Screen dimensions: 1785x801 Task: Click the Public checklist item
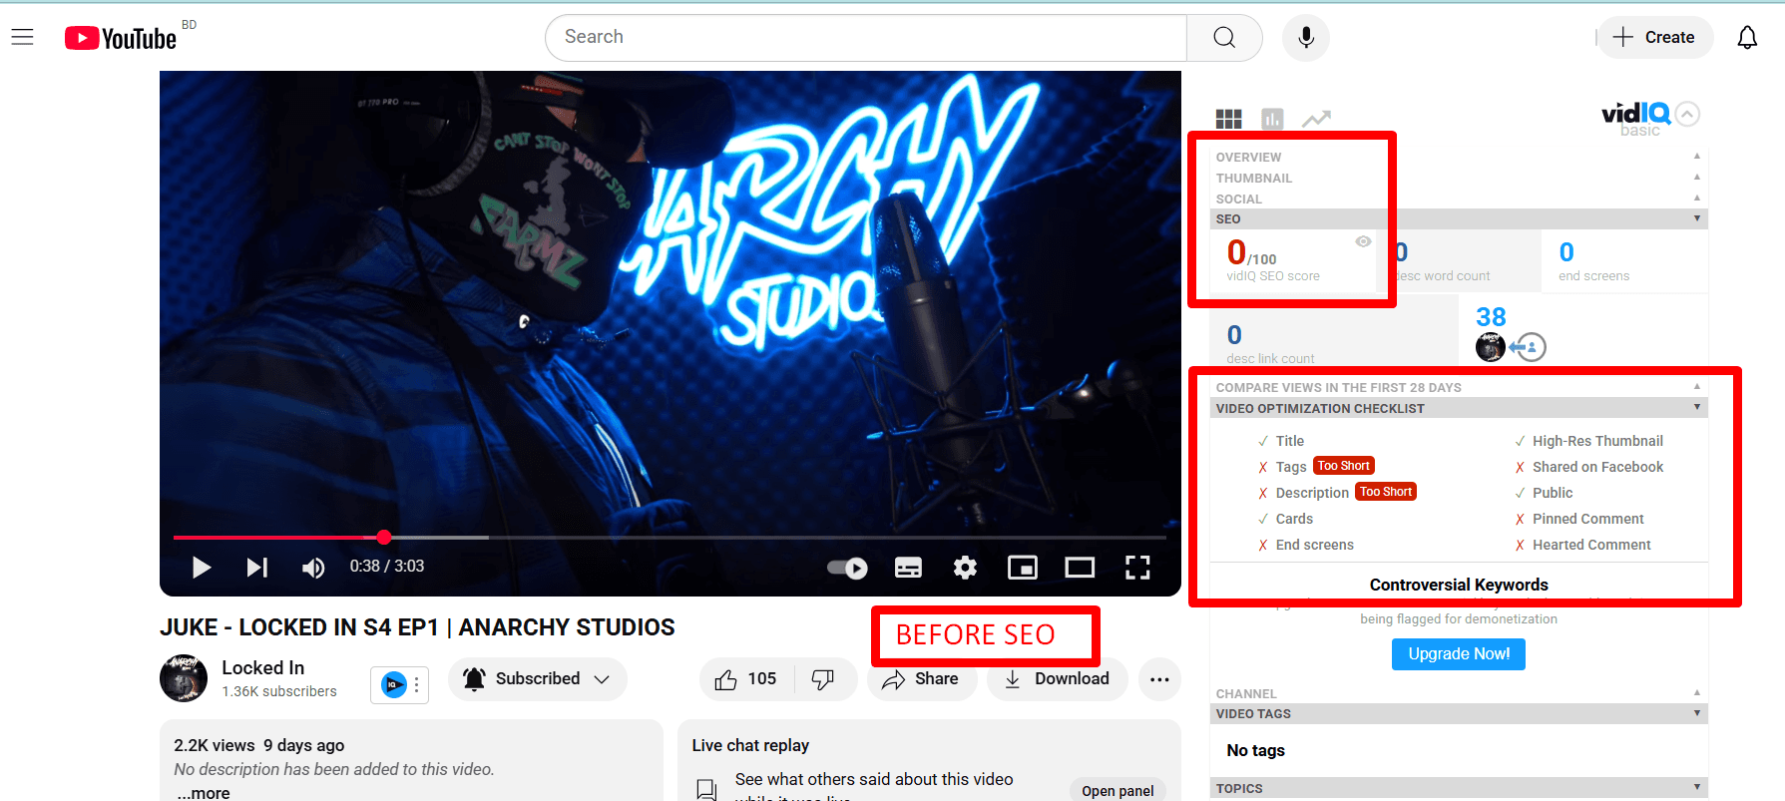1553,493
